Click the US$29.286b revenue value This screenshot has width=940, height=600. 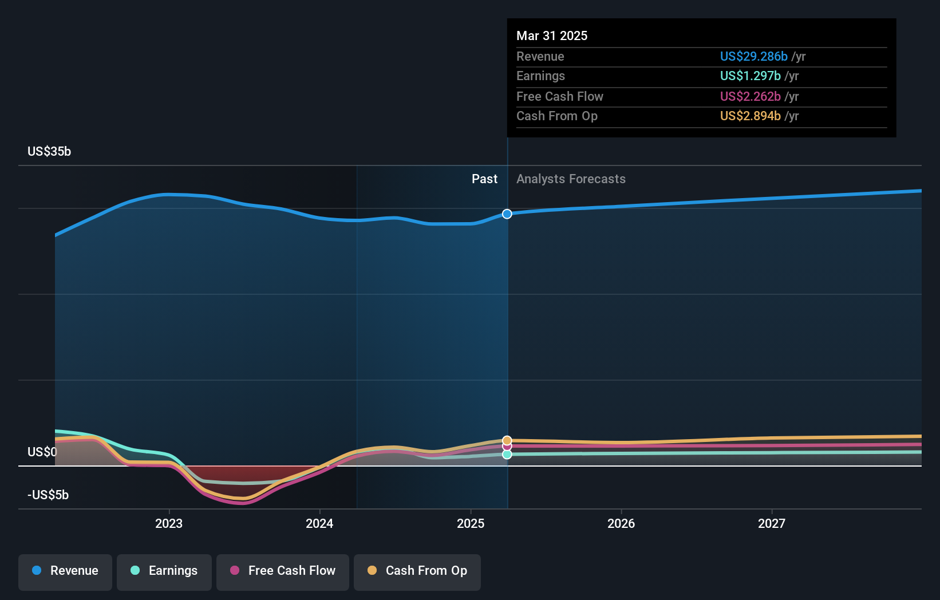(x=754, y=57)
